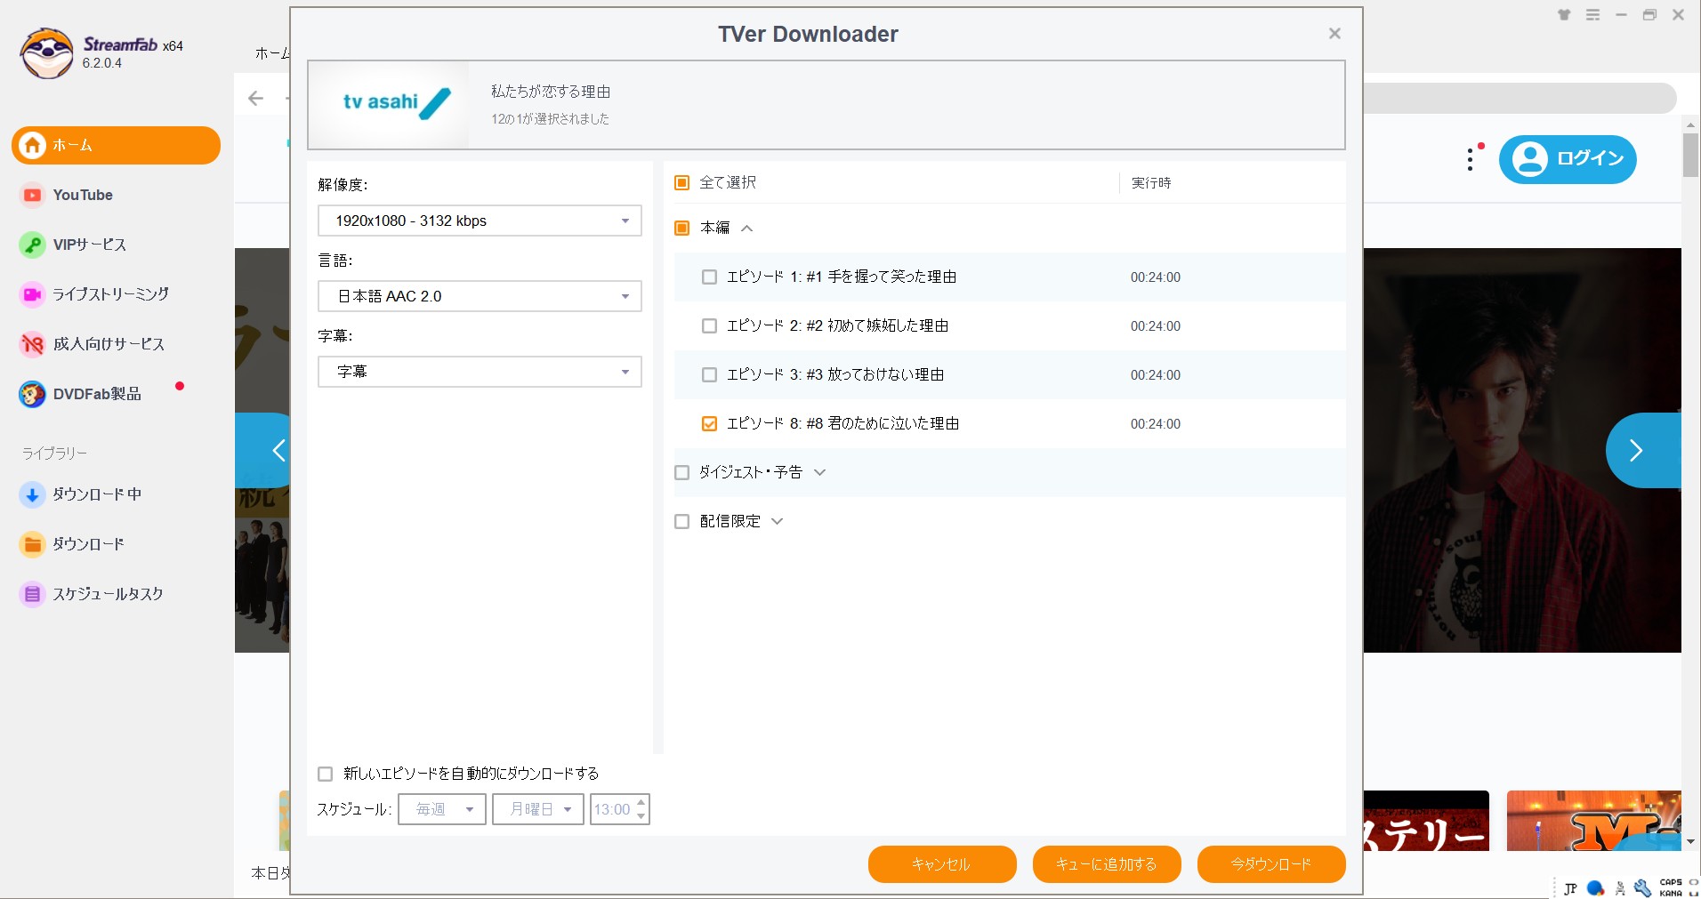The height and width of the screenshot is (899, 1701).
Task: Close the TVer Downloader dialog
Action: 1334,34
